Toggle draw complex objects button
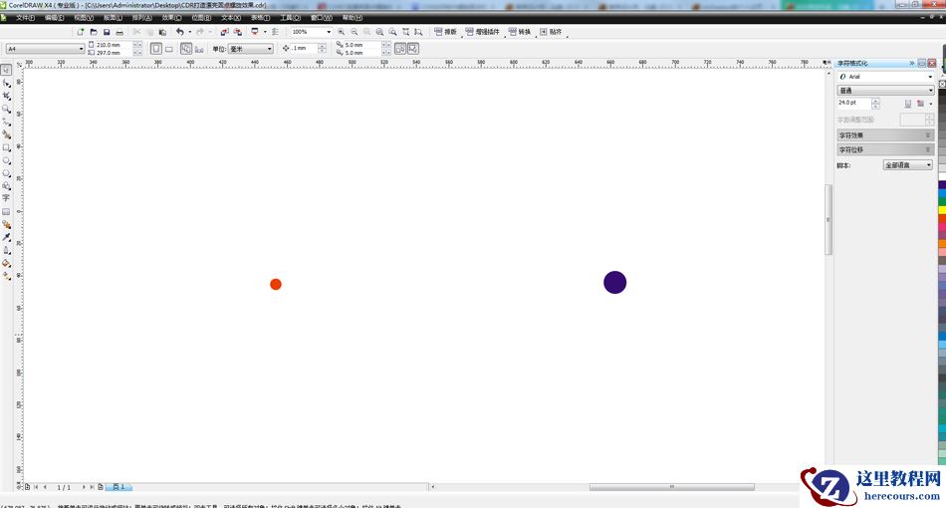946x508 pixels. [413, 48]
